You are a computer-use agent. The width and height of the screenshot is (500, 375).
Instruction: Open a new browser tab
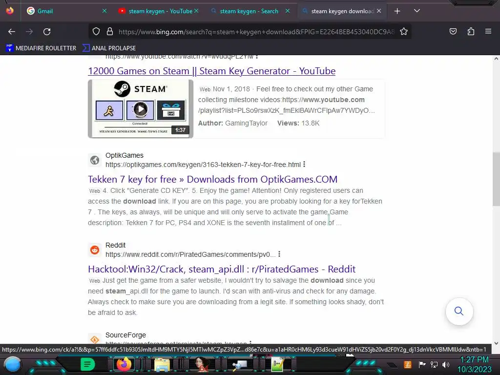(397, 11)
